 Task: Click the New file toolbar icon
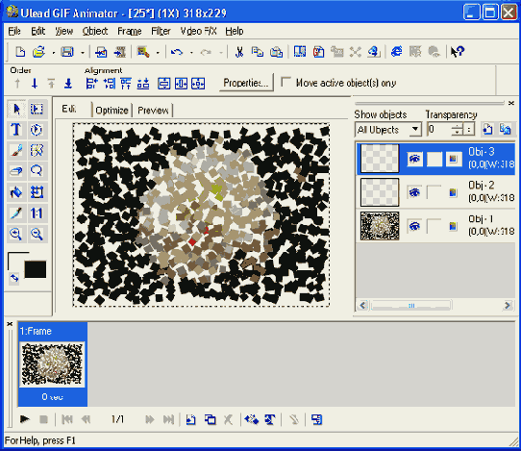click(x=20, y=52)
